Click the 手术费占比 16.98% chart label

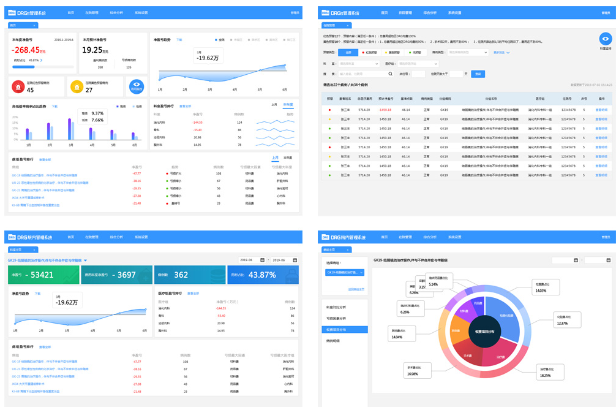pyautogui.click(x=417, y=370)
